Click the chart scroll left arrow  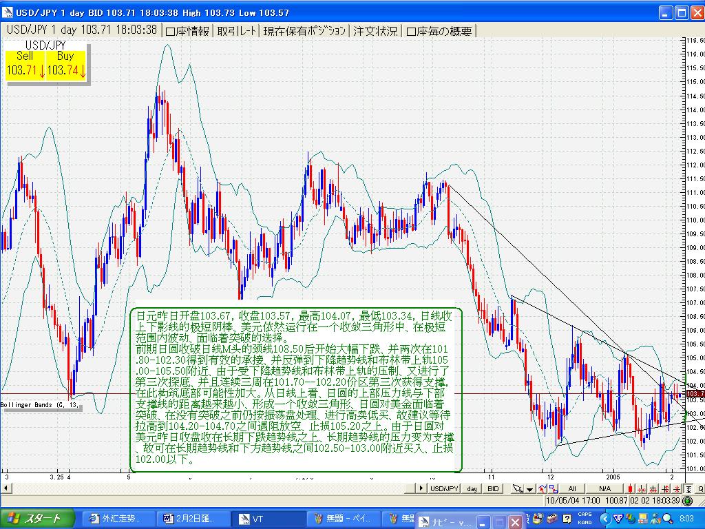pyautogui.click(x=5, y=488)
